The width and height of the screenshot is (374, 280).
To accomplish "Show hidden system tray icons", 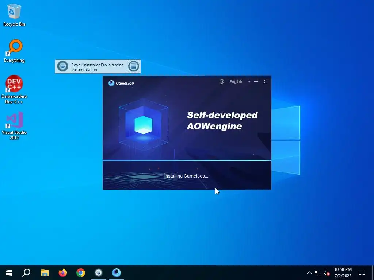I will click(x=309, y=273).
